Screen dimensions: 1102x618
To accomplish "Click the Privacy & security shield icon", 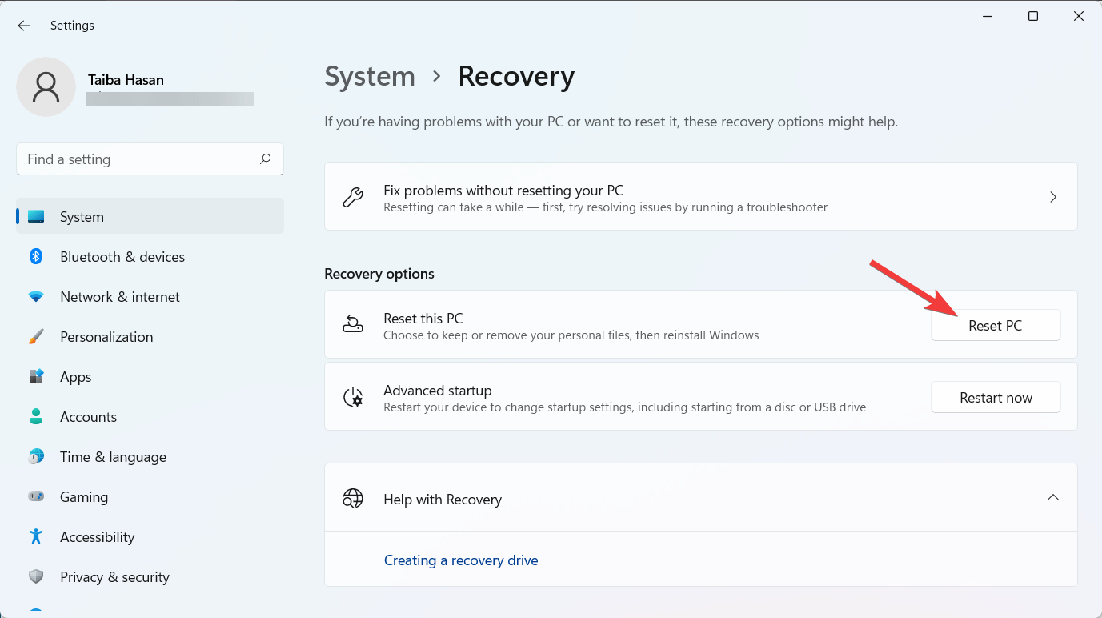I will (36, 577).
